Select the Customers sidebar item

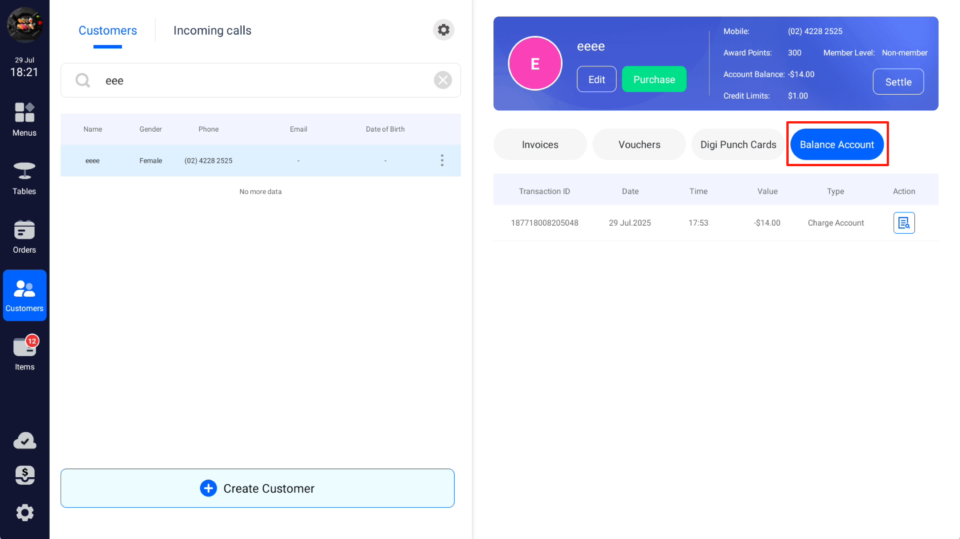(x=24, y=295)
